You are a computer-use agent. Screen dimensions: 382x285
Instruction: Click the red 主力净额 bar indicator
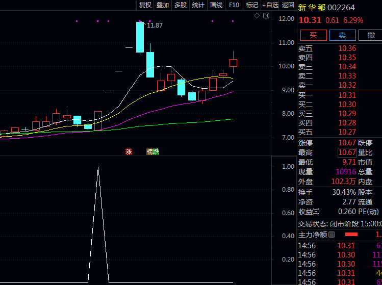coord(351,235)
